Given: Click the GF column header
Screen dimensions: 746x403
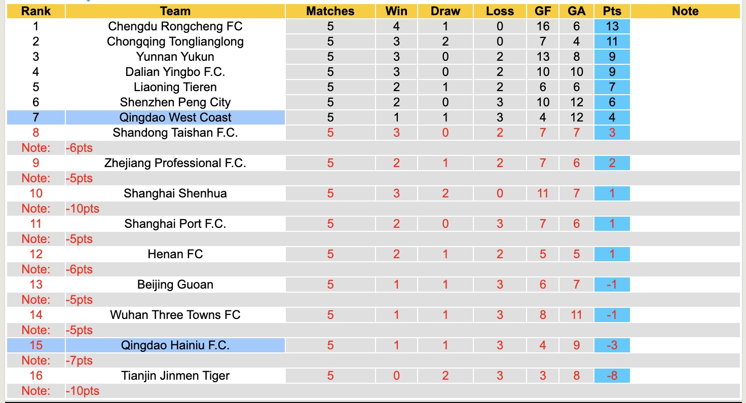Looking at the screenshot, I should 543,11.
